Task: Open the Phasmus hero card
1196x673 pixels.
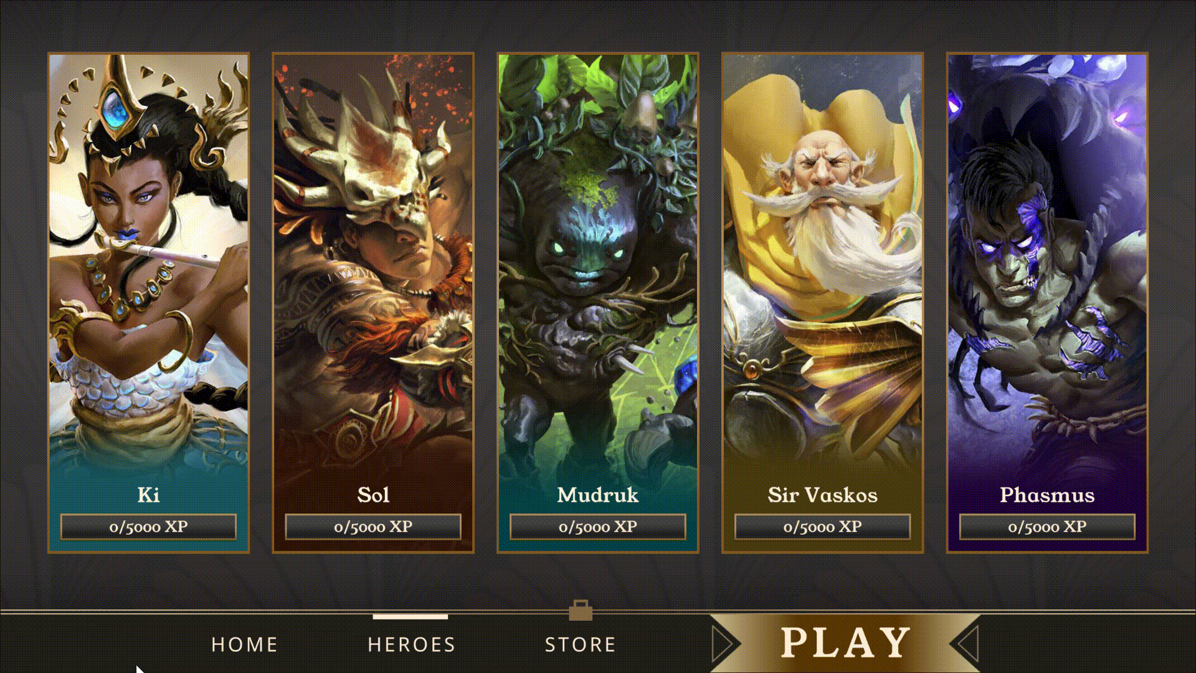Action: pos(1047,303)
